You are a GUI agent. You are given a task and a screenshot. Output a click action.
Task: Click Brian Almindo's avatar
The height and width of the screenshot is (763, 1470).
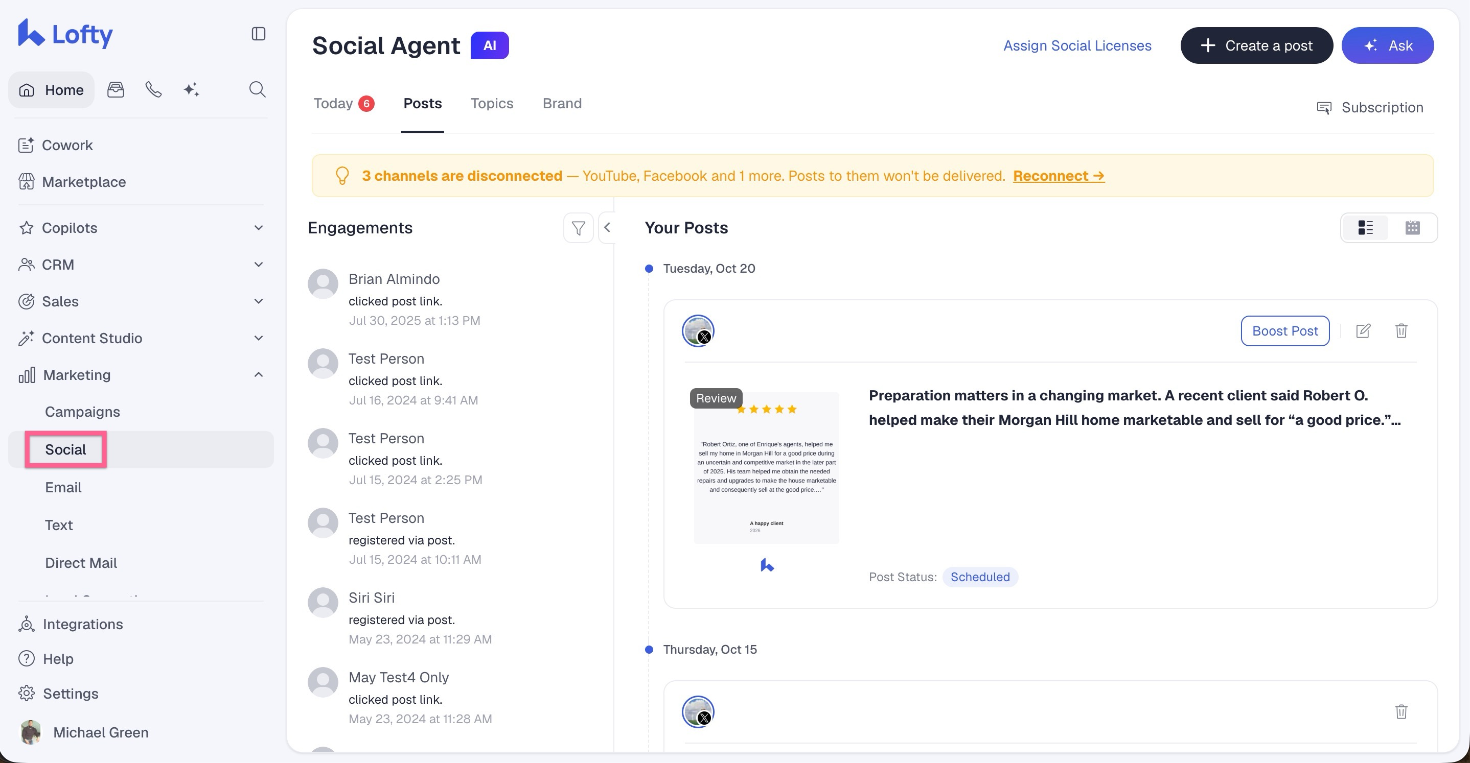pyautogui.click(x=323, y=283)
